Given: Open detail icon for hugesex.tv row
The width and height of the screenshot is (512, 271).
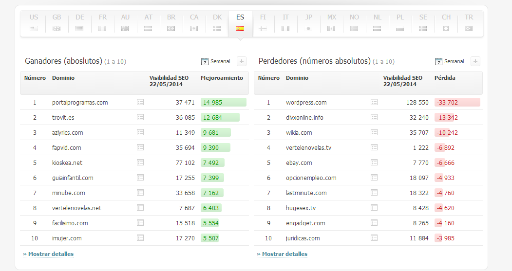Looking at the screenshot, I should [374, 208].
